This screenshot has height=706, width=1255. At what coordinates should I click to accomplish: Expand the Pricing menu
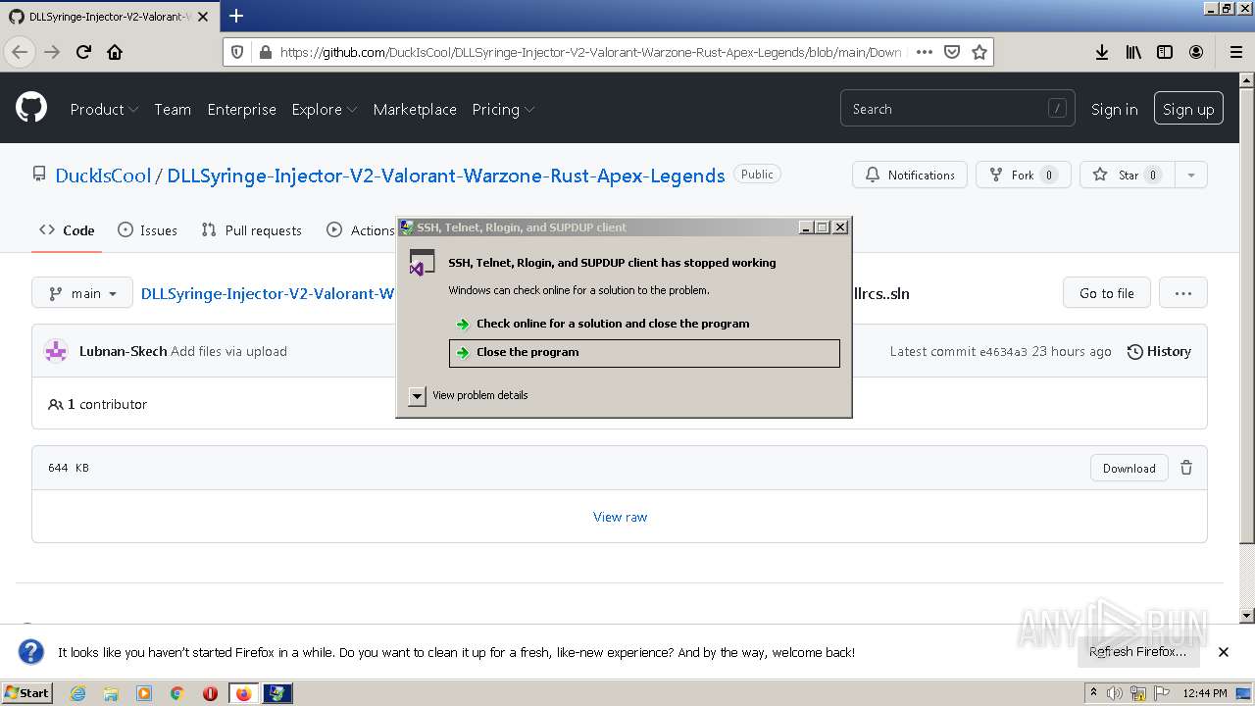tap(503, 109)
